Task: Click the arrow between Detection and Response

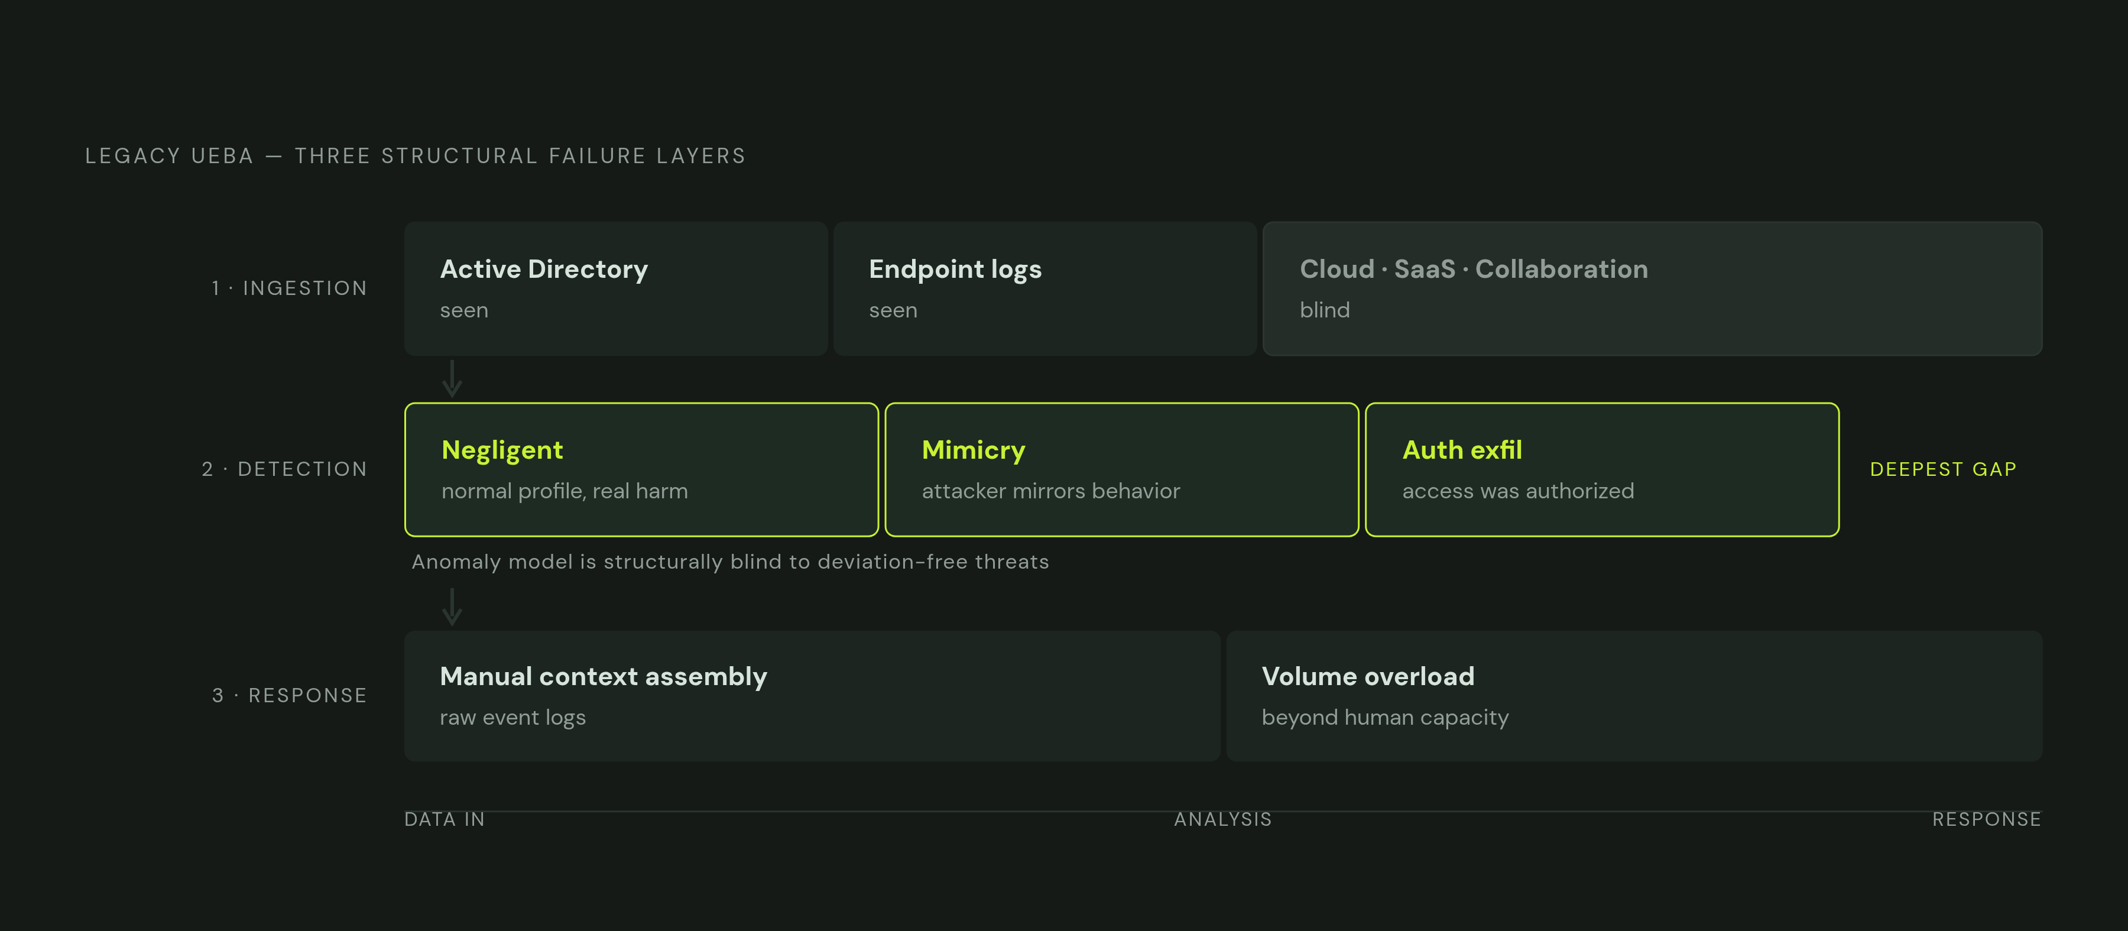Action: tap(452, 607)
